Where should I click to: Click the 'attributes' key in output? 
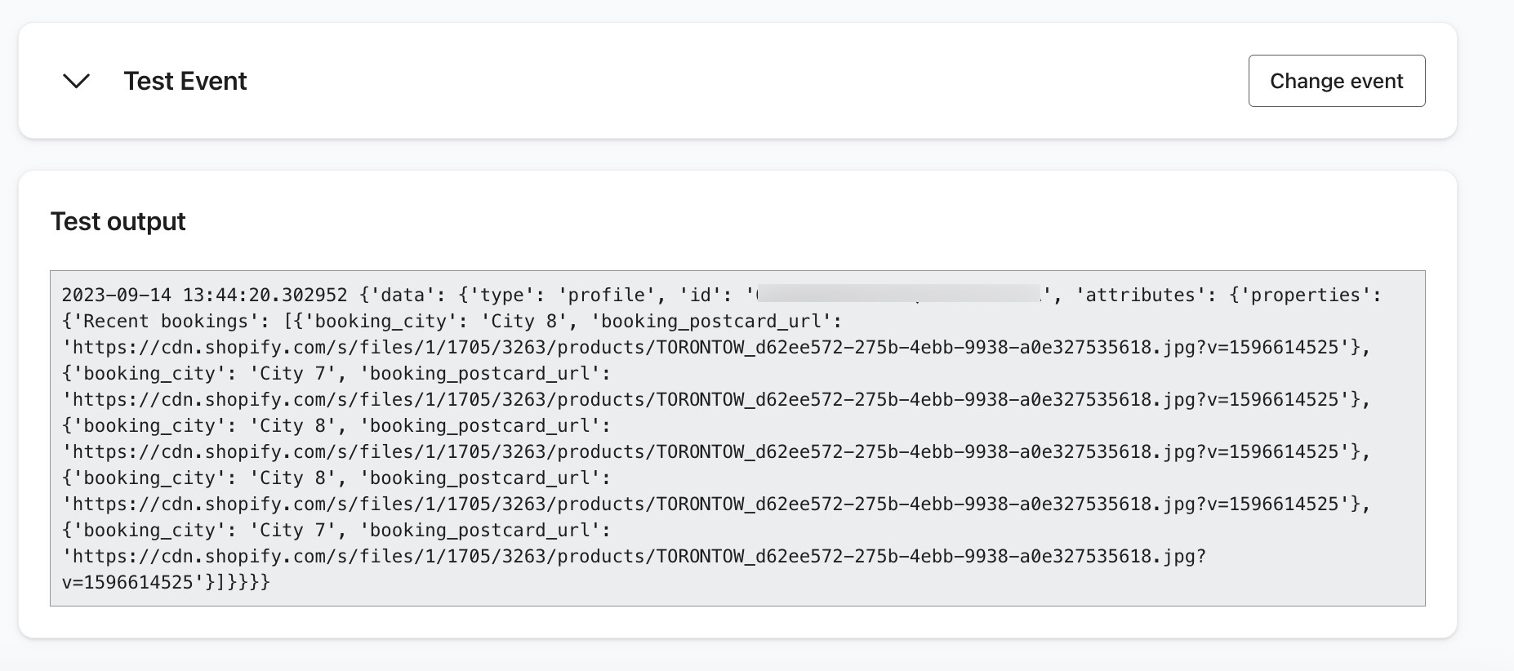pyautogui.click(x=1141, y=296)
